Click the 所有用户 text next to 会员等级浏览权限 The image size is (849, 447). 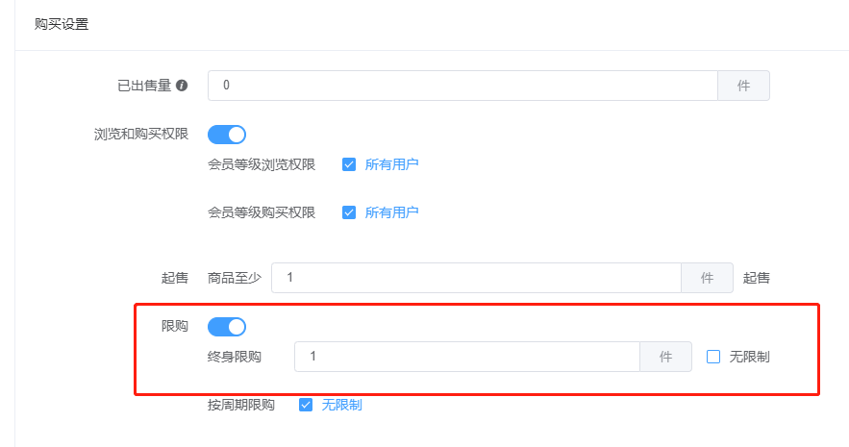[x=391, y=164]
